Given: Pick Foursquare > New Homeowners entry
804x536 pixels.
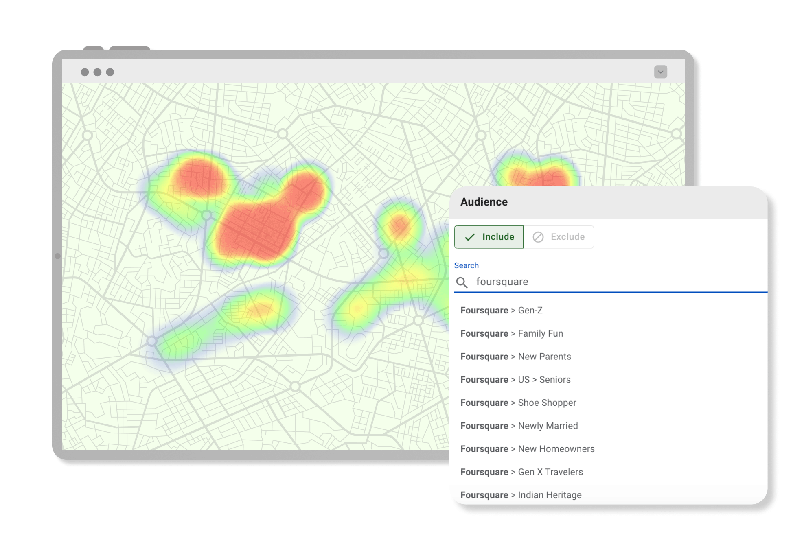Looking at the screenshot, I should [527, 449].
